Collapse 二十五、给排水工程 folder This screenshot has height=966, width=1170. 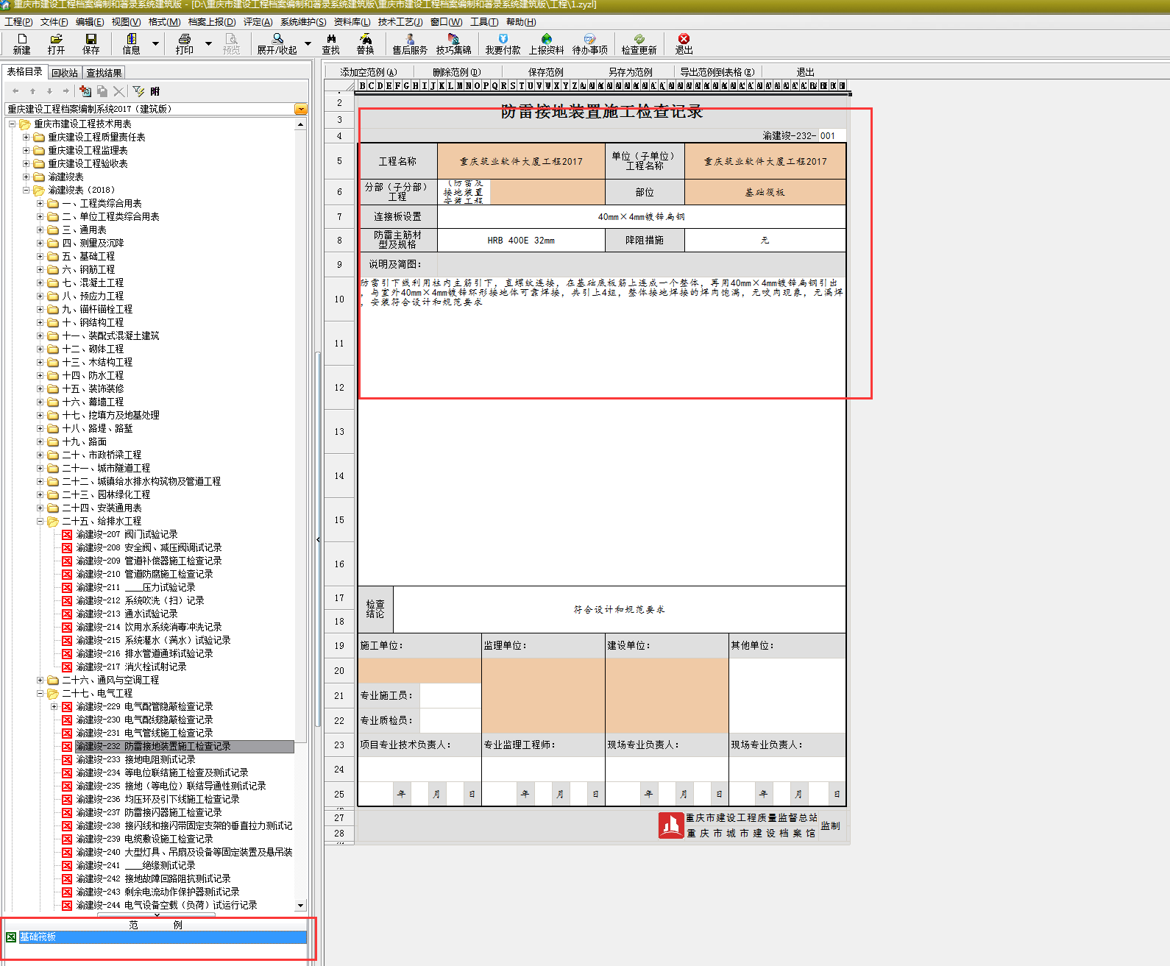pyautogui.click(x=40, y=521)
